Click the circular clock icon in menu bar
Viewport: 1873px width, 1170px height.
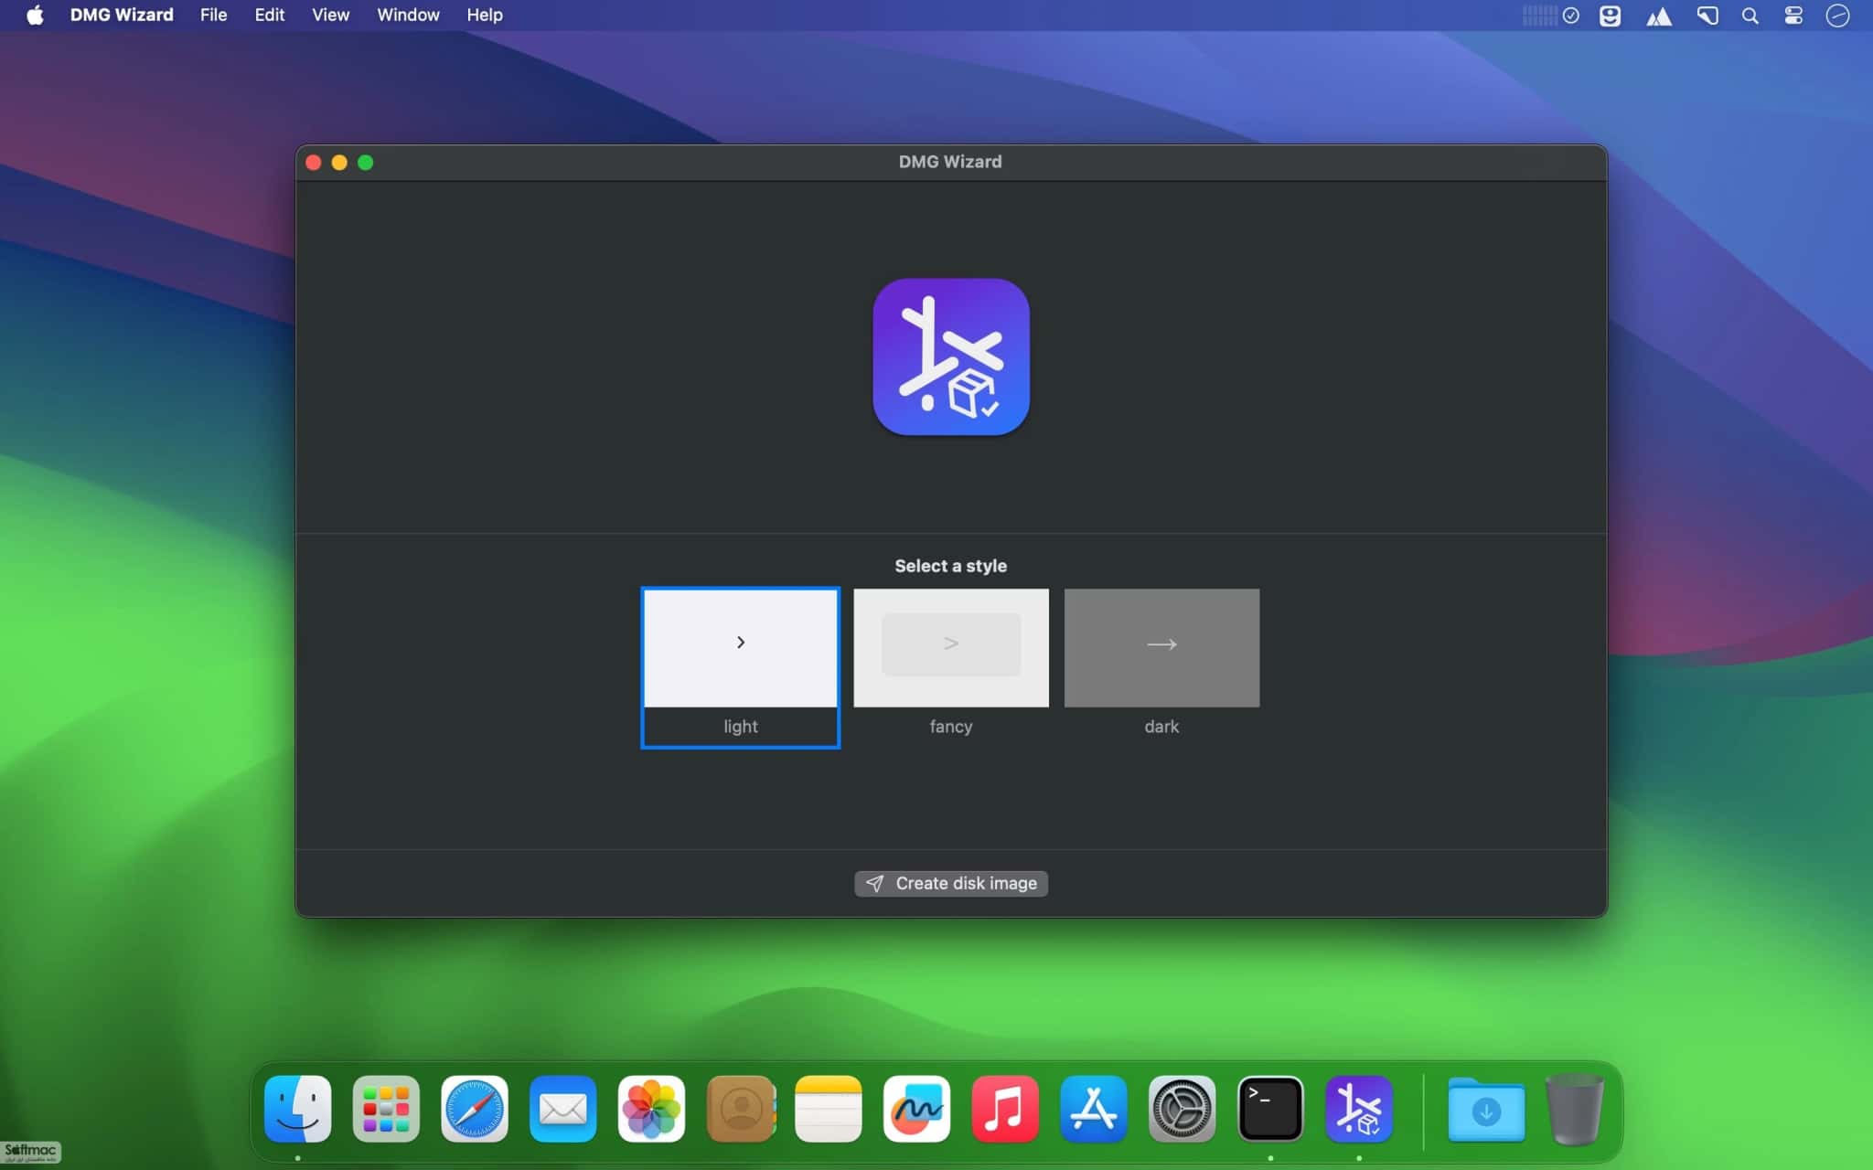(x=1837, y=16)
